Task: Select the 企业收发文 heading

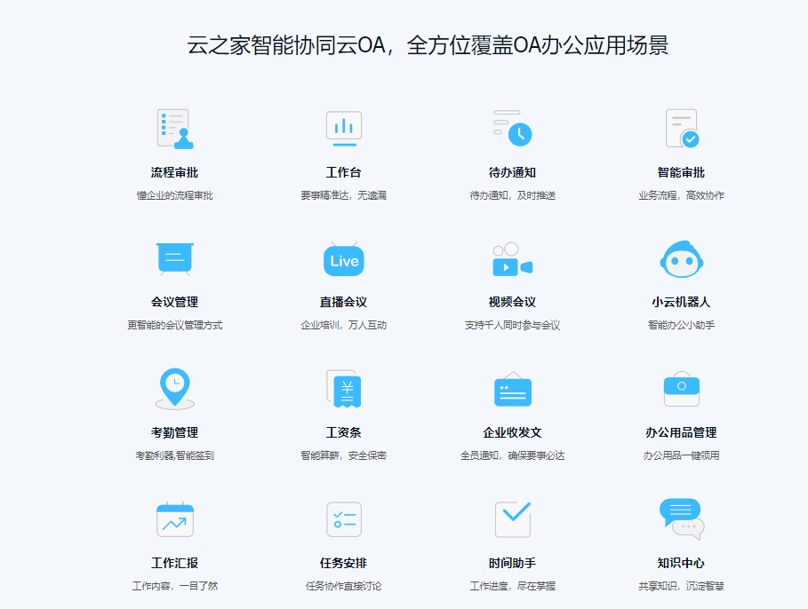Action: coord(512,432)
